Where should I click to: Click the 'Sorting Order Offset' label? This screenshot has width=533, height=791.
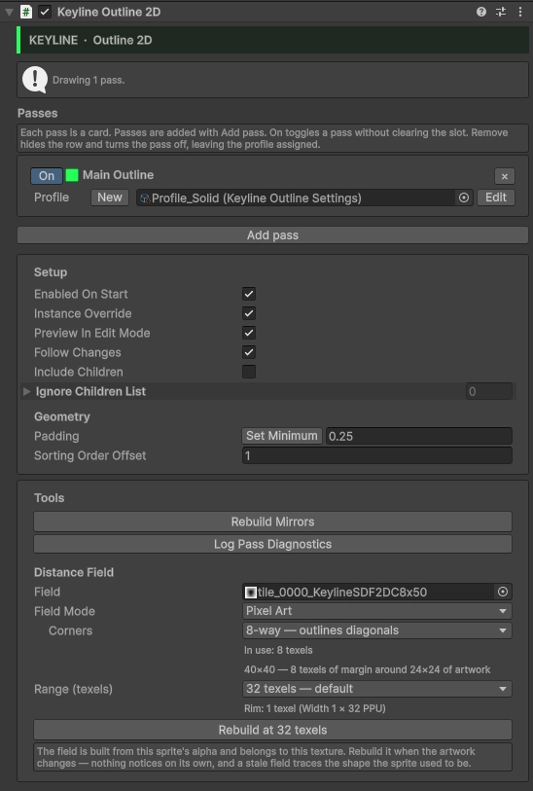click(89, 455)
